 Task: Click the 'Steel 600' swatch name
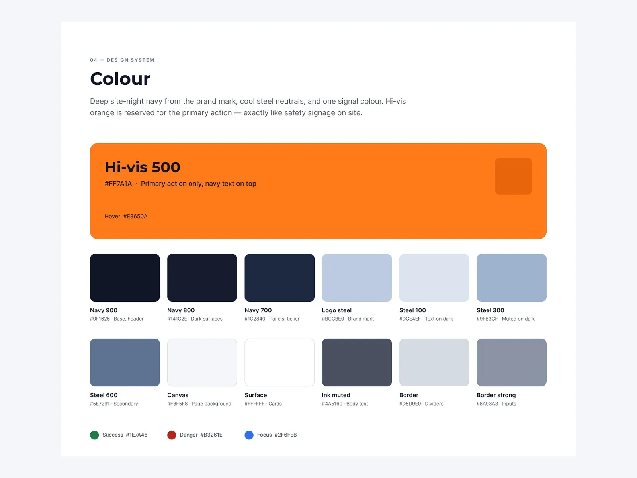104,395
